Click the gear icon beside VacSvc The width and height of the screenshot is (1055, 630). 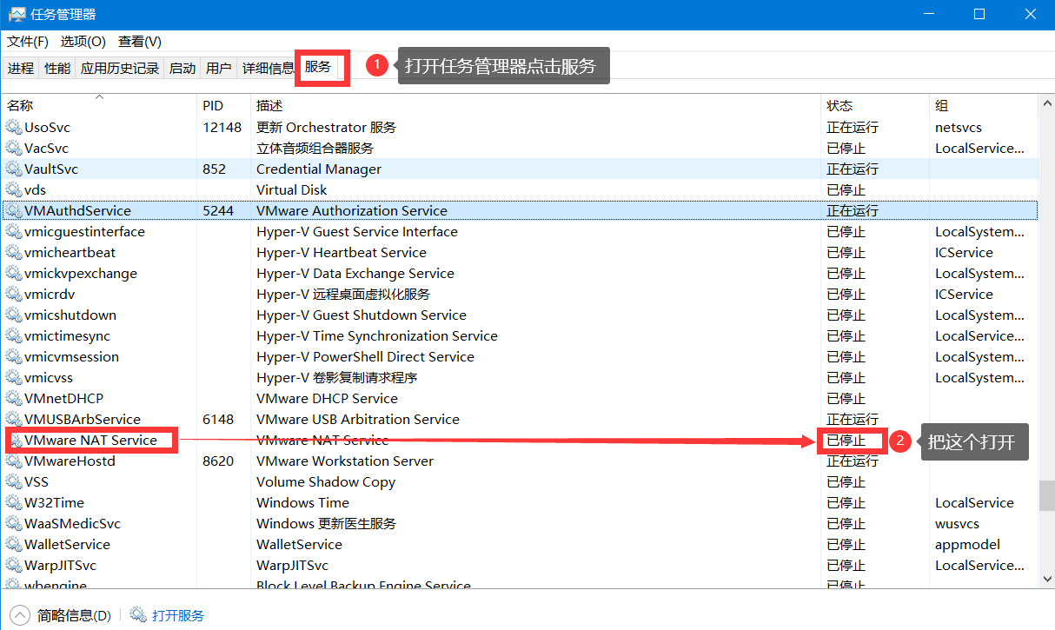click(13, 148)
